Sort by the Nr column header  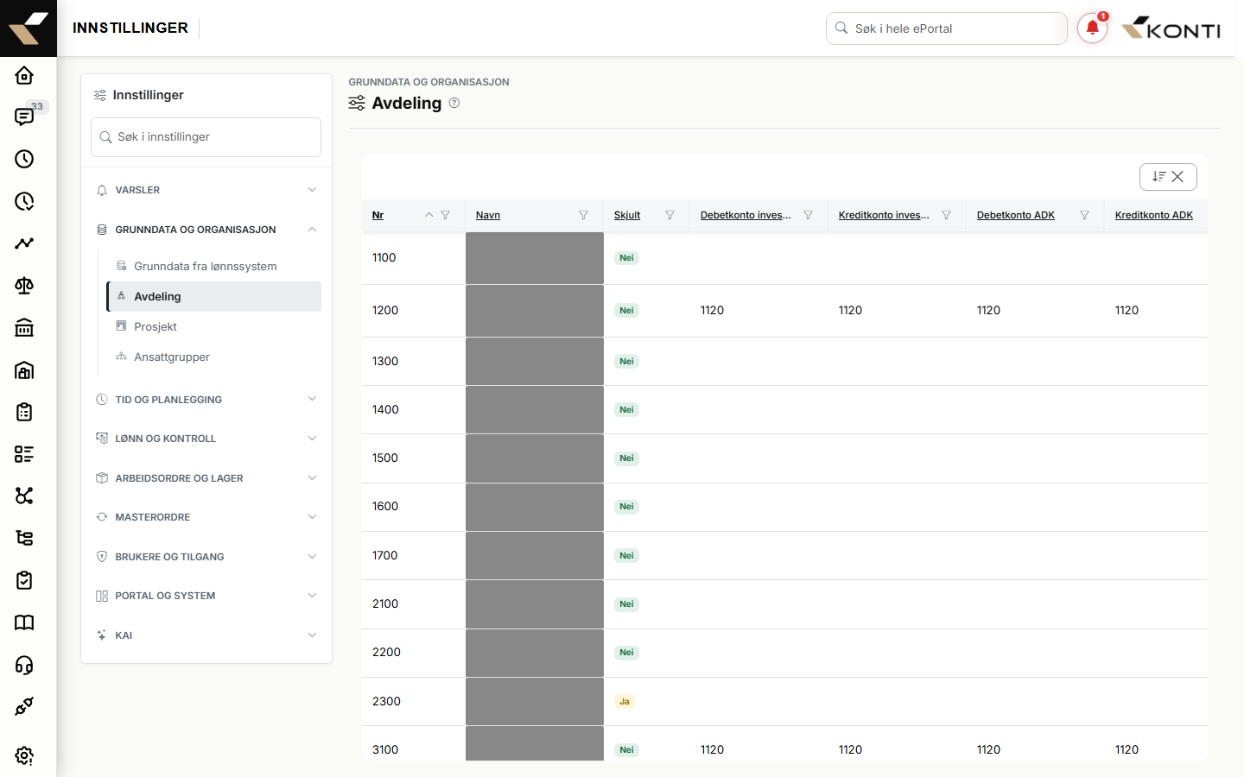[378, 215]
